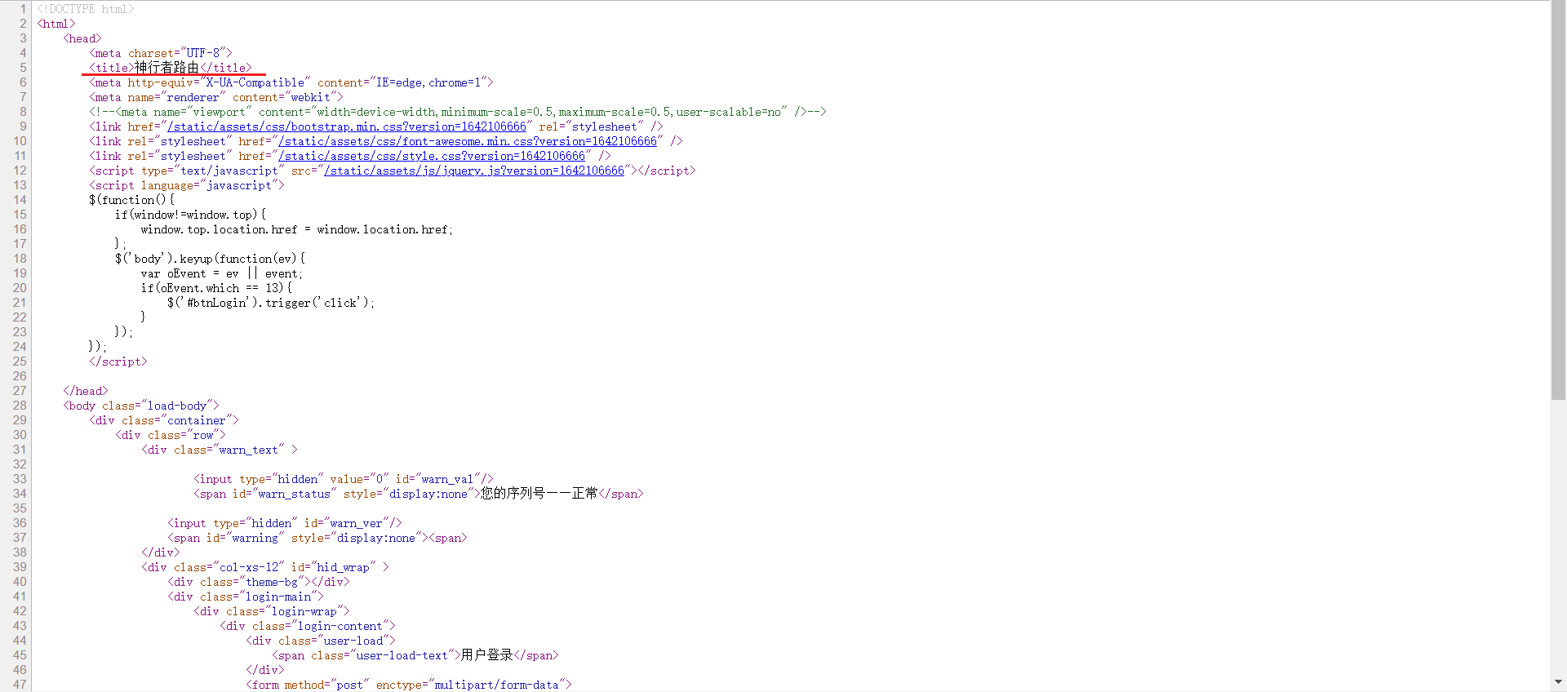Click line number 13 in gutter
The width and height of the screenshot is (1567, 692).
[20, 185]
